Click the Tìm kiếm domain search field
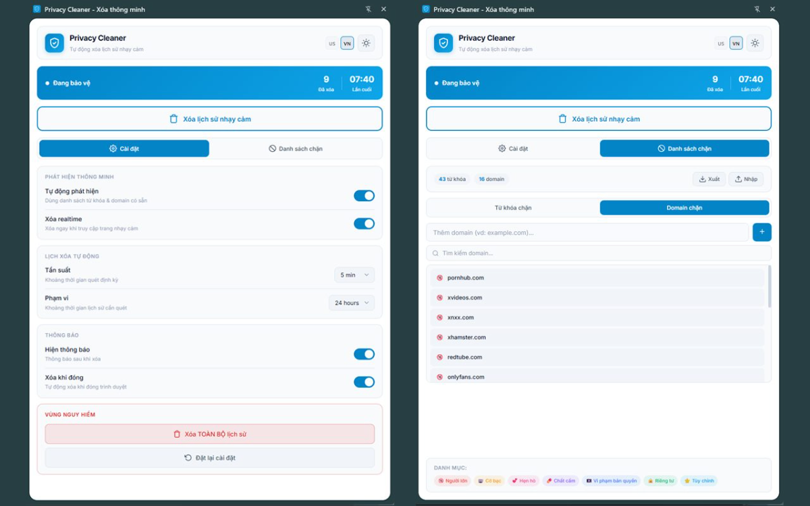810x506 pixels. tap(598, 253)
